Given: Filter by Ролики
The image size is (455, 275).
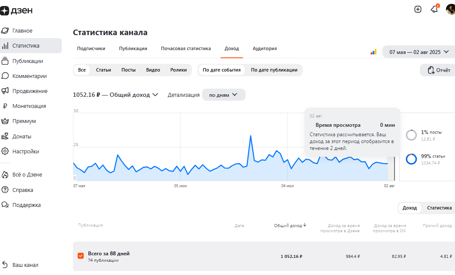Looking at the screenshot, I should pos(179,70).
